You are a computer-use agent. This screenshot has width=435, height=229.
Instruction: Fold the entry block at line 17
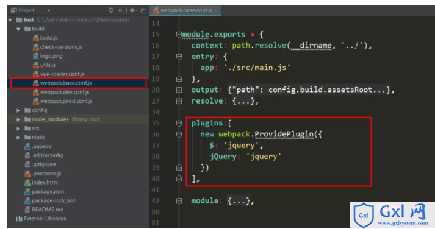tap(179, 57)
